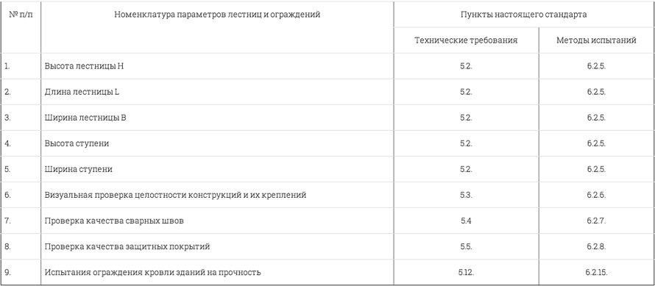Click the 'Высота ступени' cell

[x=77, y=143]
